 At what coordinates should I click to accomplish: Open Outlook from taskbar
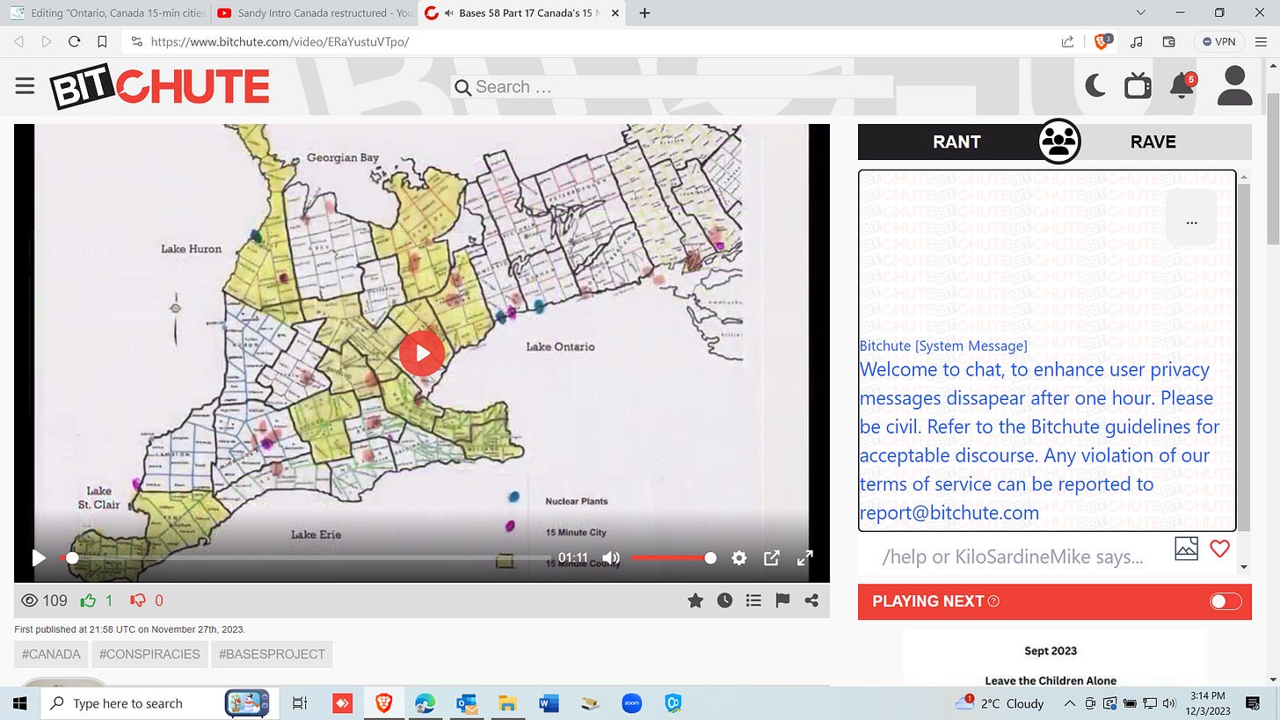coord(466,703)
